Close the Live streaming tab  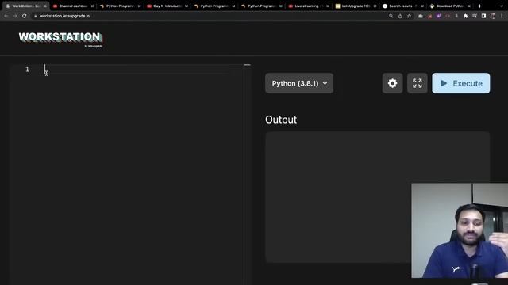tap(328, 6)
